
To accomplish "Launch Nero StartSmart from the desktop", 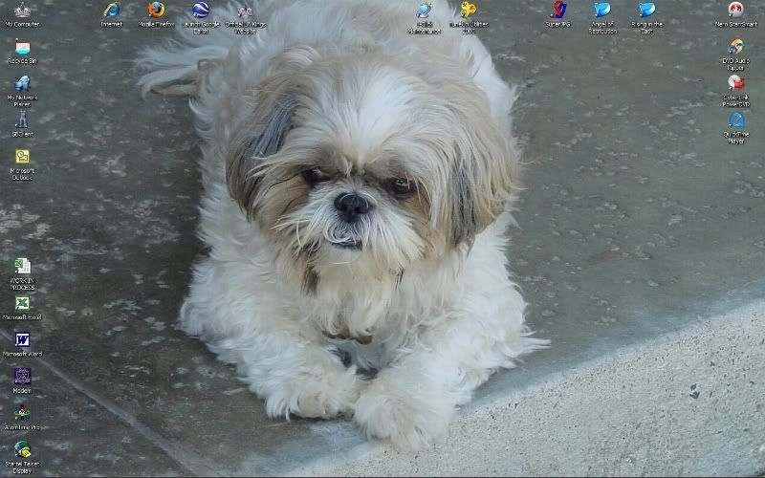I will [x=735, y=11].
